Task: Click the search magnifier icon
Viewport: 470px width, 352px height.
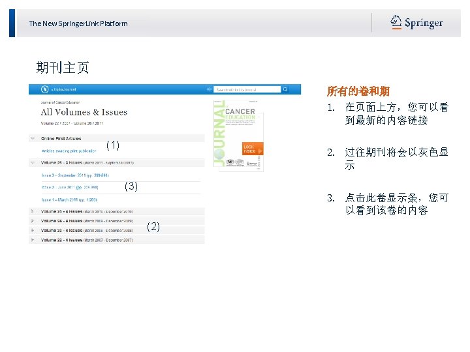Action: point(285,89)
